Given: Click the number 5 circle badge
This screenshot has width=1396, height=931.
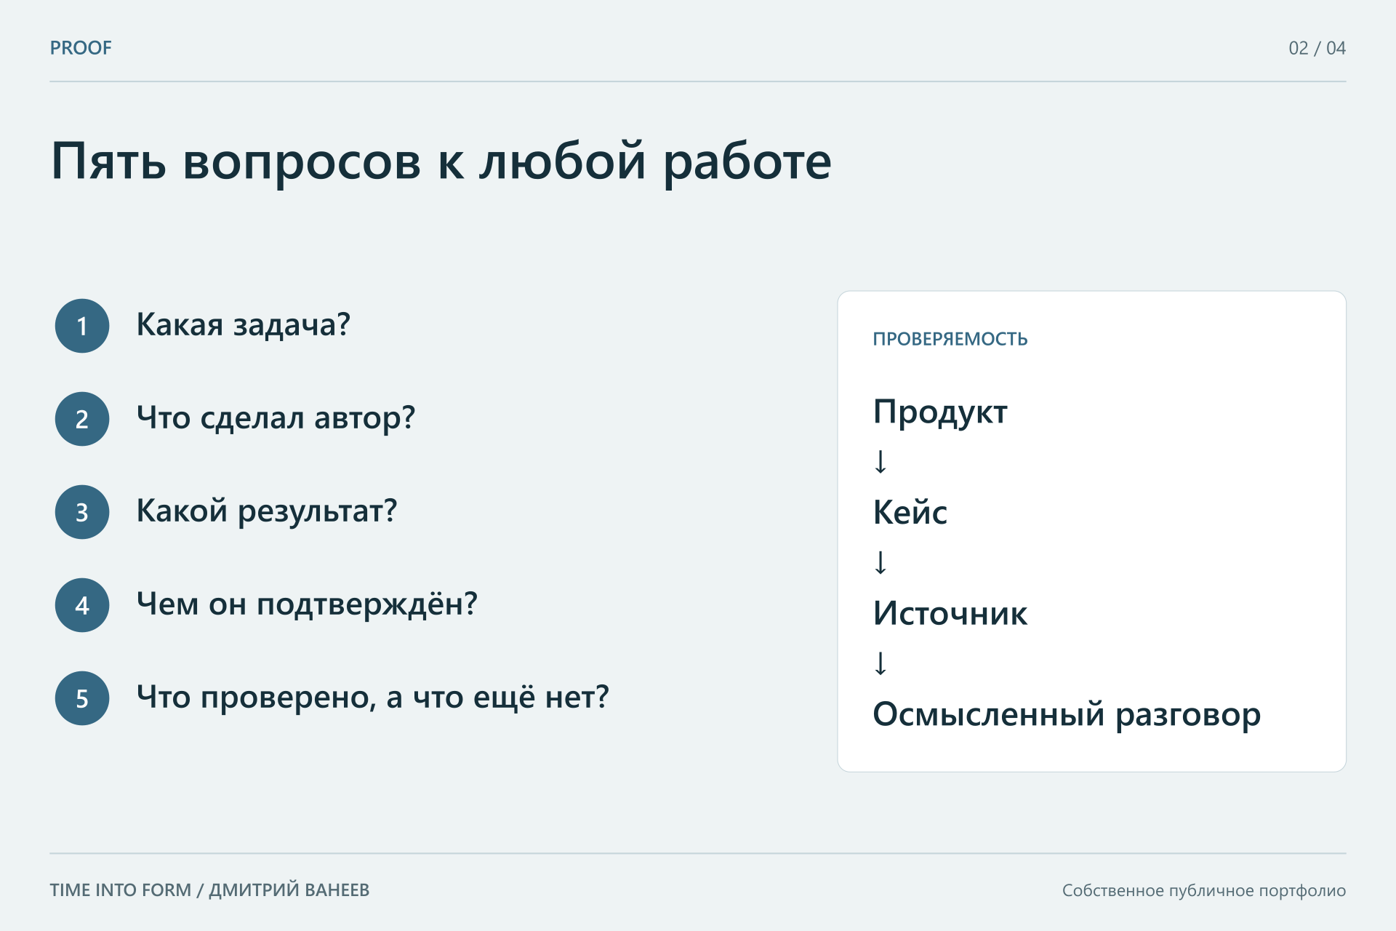Looking at the screenshot, I should (82, 698).
